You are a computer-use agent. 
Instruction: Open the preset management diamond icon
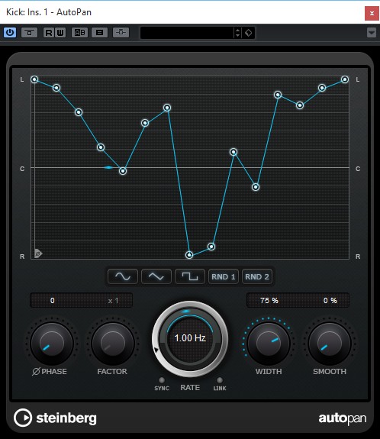tap(249, 33)
